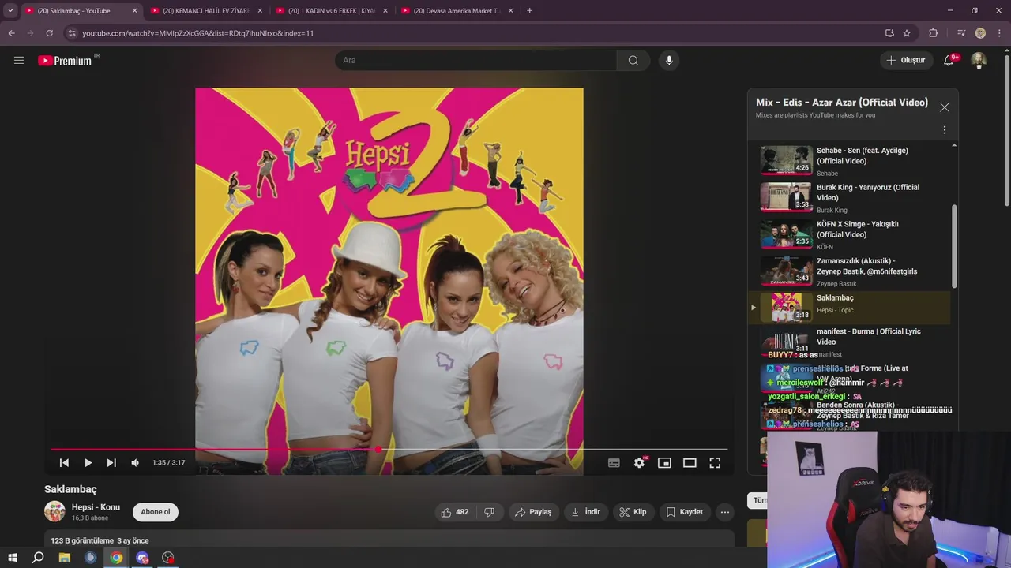Click the search magnifier button
This screenshot has height=568, width=1011.
633,60
